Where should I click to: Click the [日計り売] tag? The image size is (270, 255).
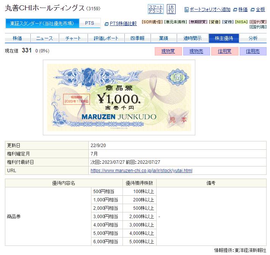pyautogui.click(x=258, y=27)
